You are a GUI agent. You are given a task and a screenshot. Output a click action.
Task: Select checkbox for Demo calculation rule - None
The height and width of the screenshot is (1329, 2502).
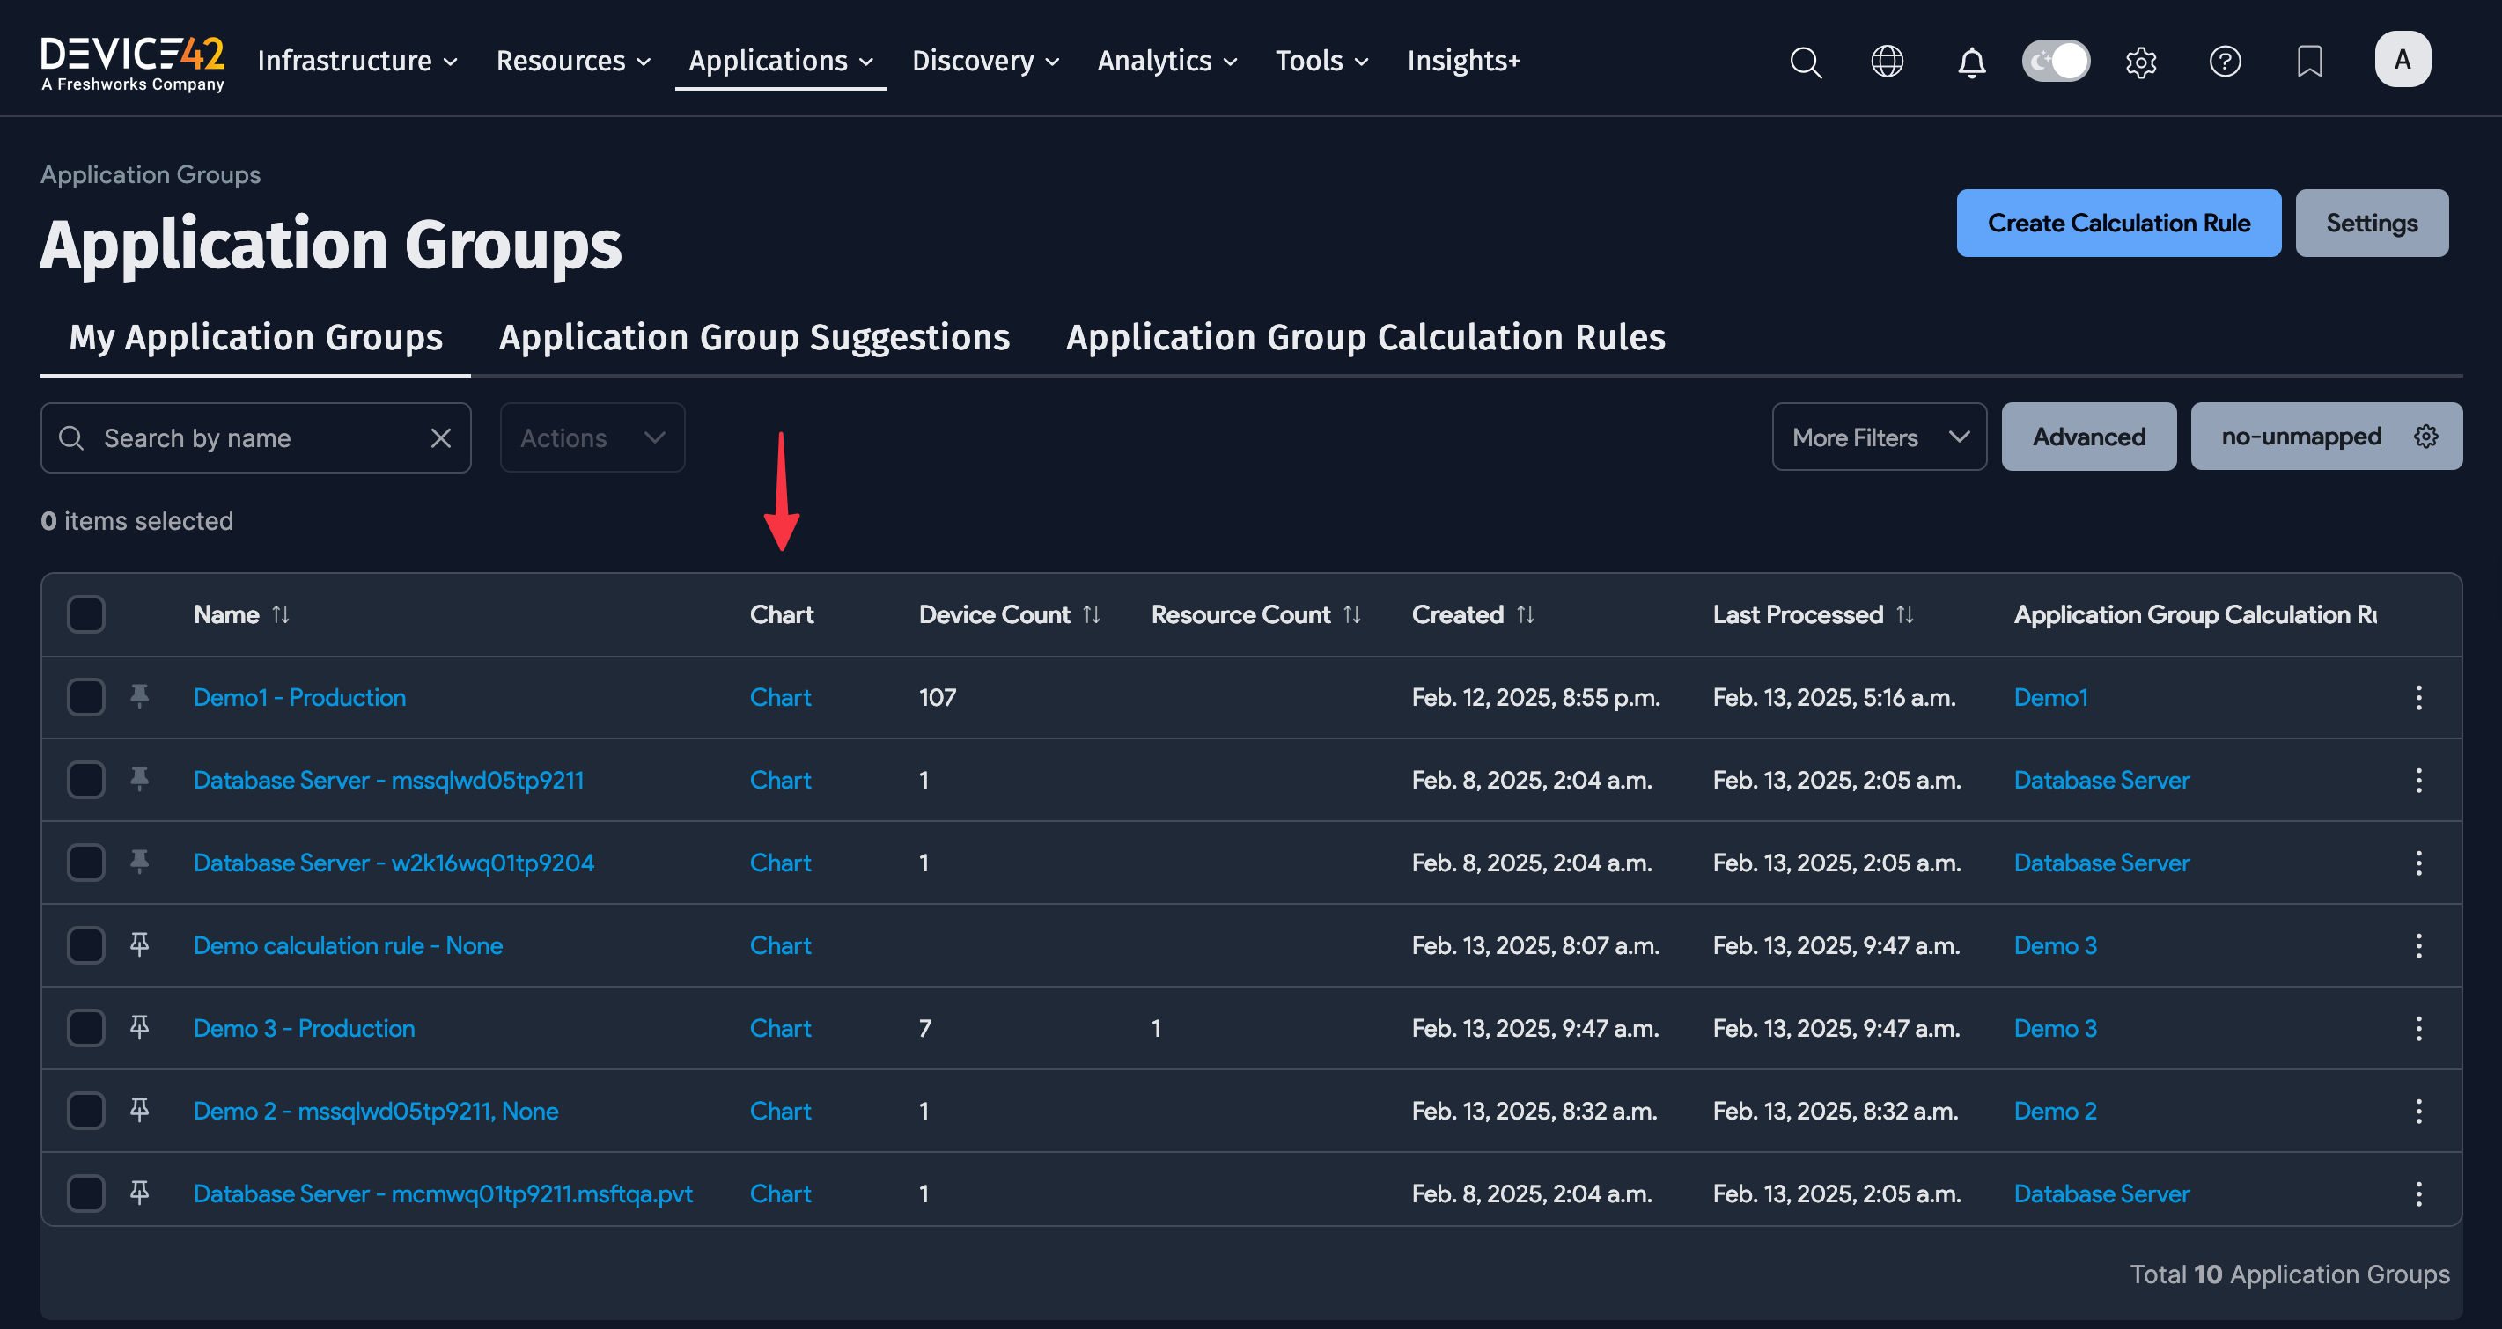[86, 944]
